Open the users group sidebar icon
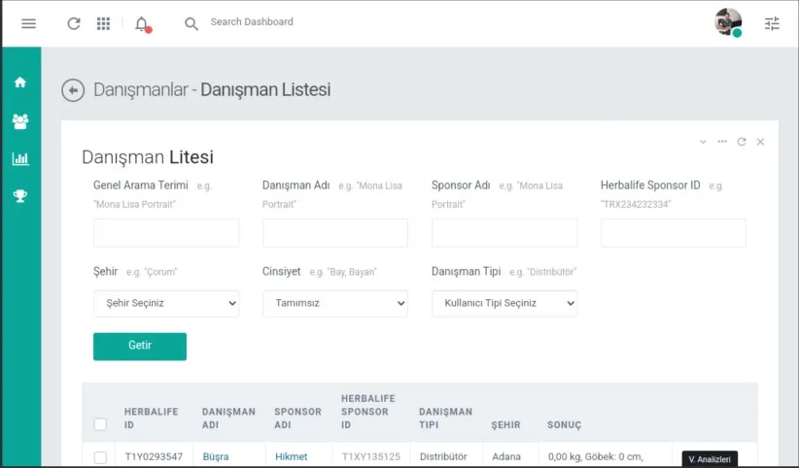Screen dimensions: 799x468 point(20,121)
